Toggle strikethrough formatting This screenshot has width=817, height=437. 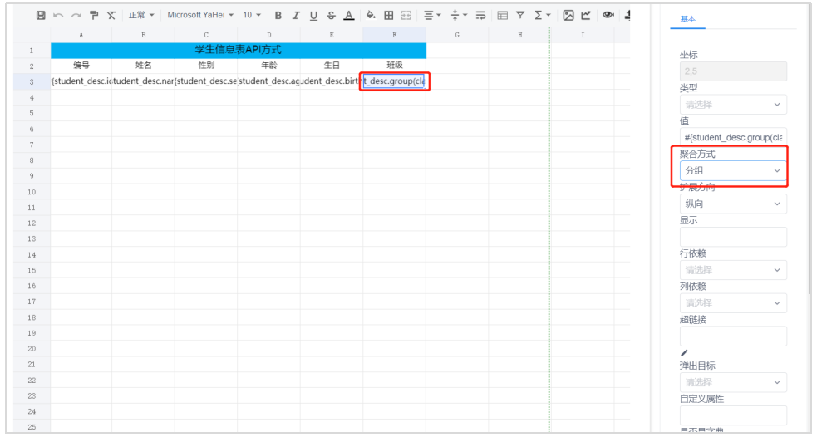tap(331, 15)
